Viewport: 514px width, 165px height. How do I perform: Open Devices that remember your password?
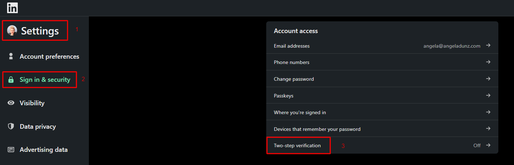click(x=382, y=129)
